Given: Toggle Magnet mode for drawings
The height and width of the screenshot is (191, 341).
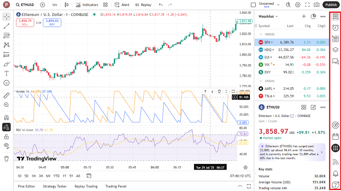Looking at the screenshot, I should (7, 117).
